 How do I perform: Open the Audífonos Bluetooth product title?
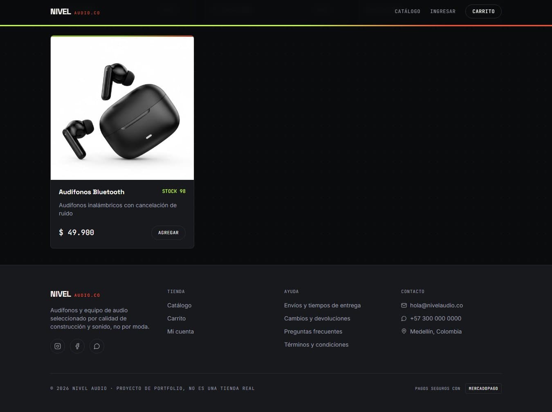[92, 192]
